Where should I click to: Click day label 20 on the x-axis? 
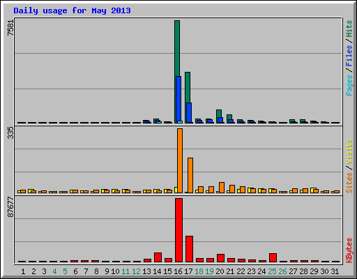pyautogui.click(x=220, y=271)
